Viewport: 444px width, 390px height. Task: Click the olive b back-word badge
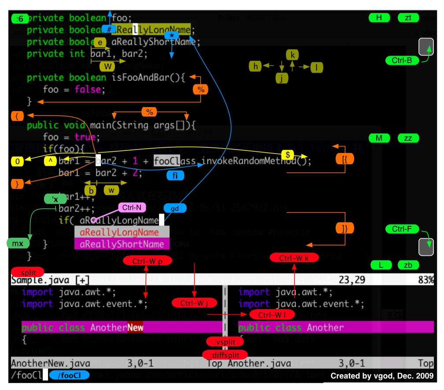91,191
